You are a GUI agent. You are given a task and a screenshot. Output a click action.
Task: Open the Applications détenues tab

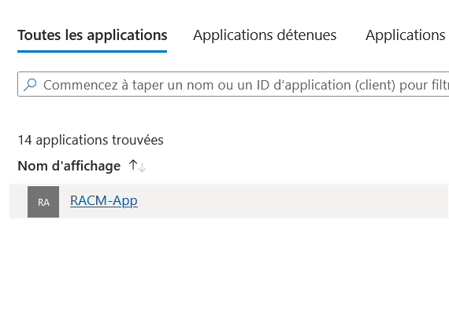pyautogui.click(x=265, y=35)
